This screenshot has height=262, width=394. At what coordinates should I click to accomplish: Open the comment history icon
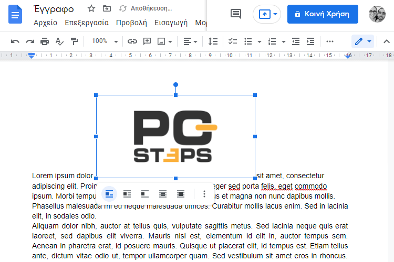click(236, 14)
